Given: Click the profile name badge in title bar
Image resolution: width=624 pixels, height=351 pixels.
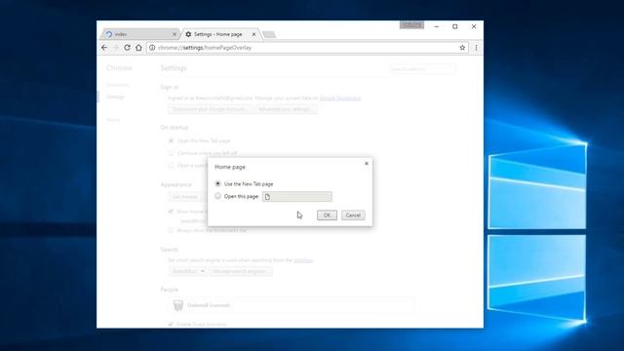Looking at the screenshot, I should [x=411, y=25].
